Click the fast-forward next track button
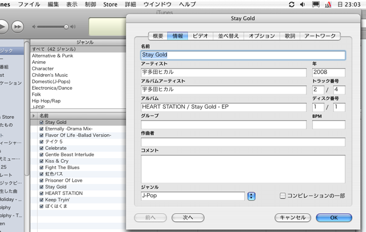 (x=18, y=27)
